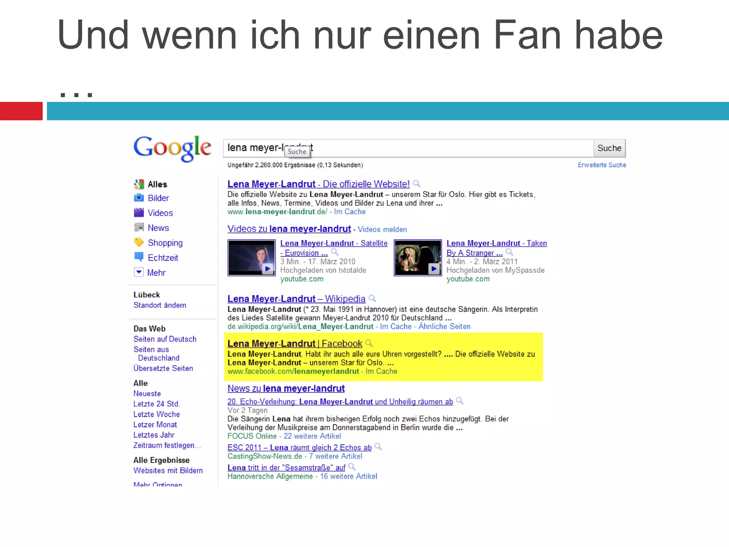Click preview magnifier beside Echo-Verleihung news
The width and height of the screenshot is (729, 547).
click(460, 401)
